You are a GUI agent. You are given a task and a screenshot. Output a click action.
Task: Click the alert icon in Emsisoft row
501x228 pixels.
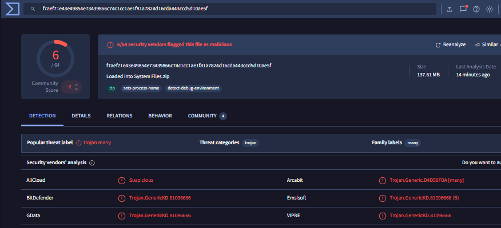click(x=382, y=198)
